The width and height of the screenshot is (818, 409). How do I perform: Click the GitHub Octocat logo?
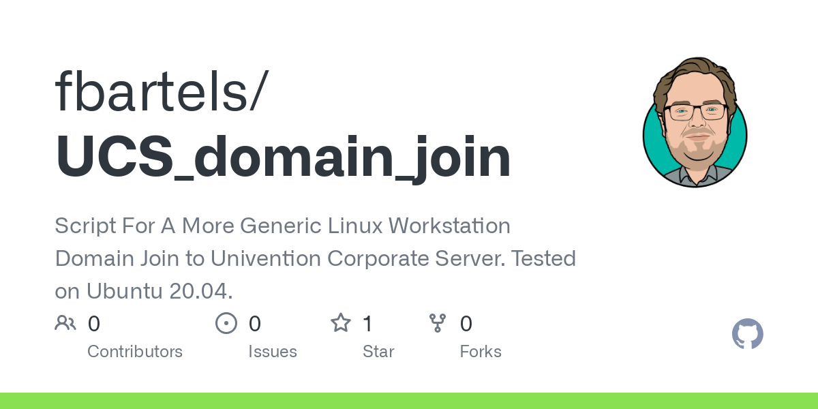[748, 334]
